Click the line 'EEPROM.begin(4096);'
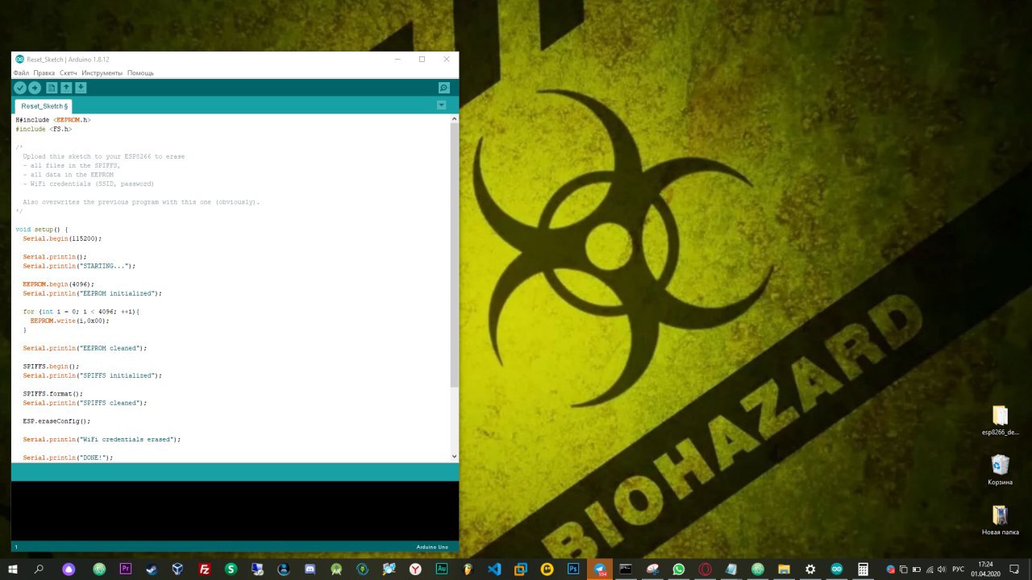 (x=58, y=284)
